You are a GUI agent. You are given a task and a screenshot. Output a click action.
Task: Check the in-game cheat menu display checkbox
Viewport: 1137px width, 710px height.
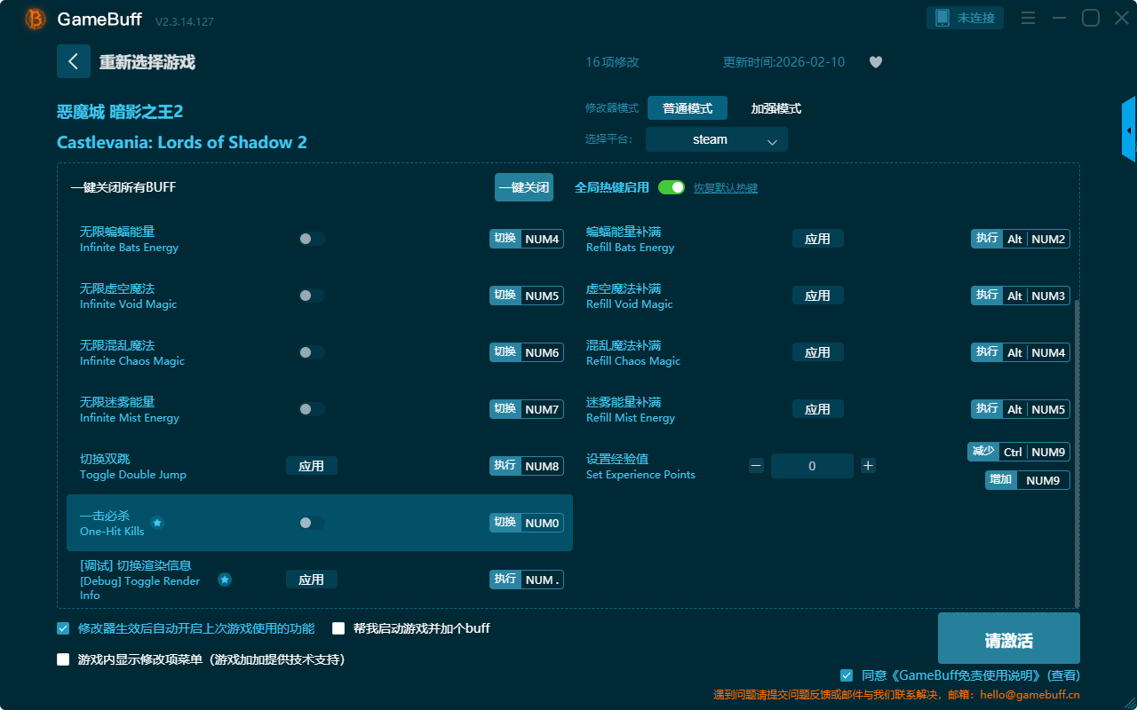click(63, 659)
